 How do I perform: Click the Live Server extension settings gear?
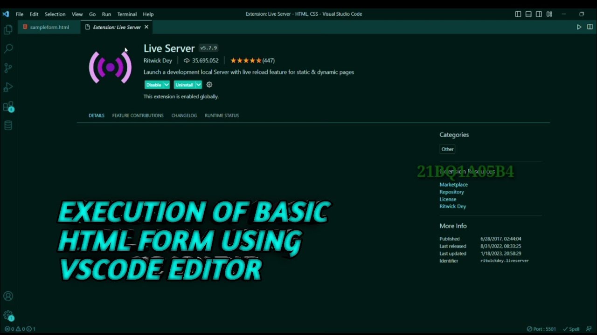(x=209, y=85)
